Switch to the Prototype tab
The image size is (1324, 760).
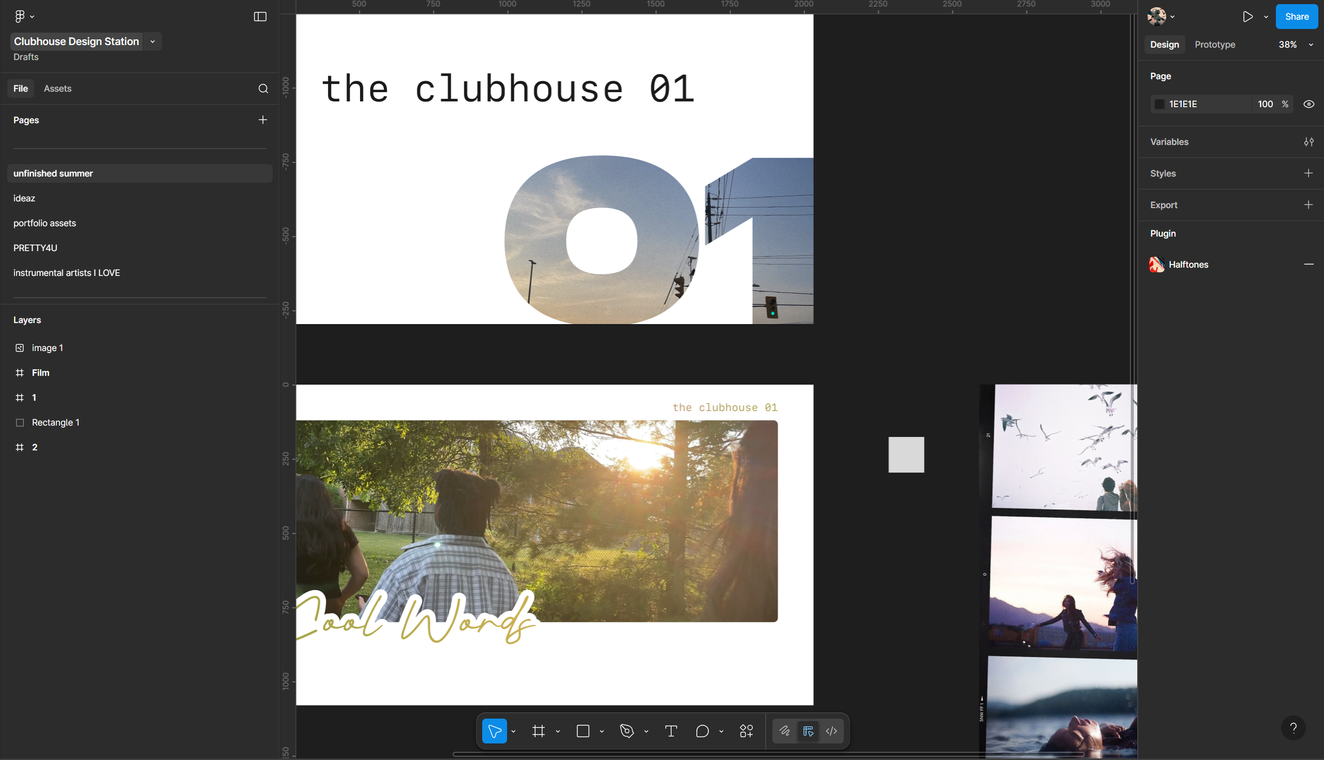pyautogui.click(x=1214, y=45)
